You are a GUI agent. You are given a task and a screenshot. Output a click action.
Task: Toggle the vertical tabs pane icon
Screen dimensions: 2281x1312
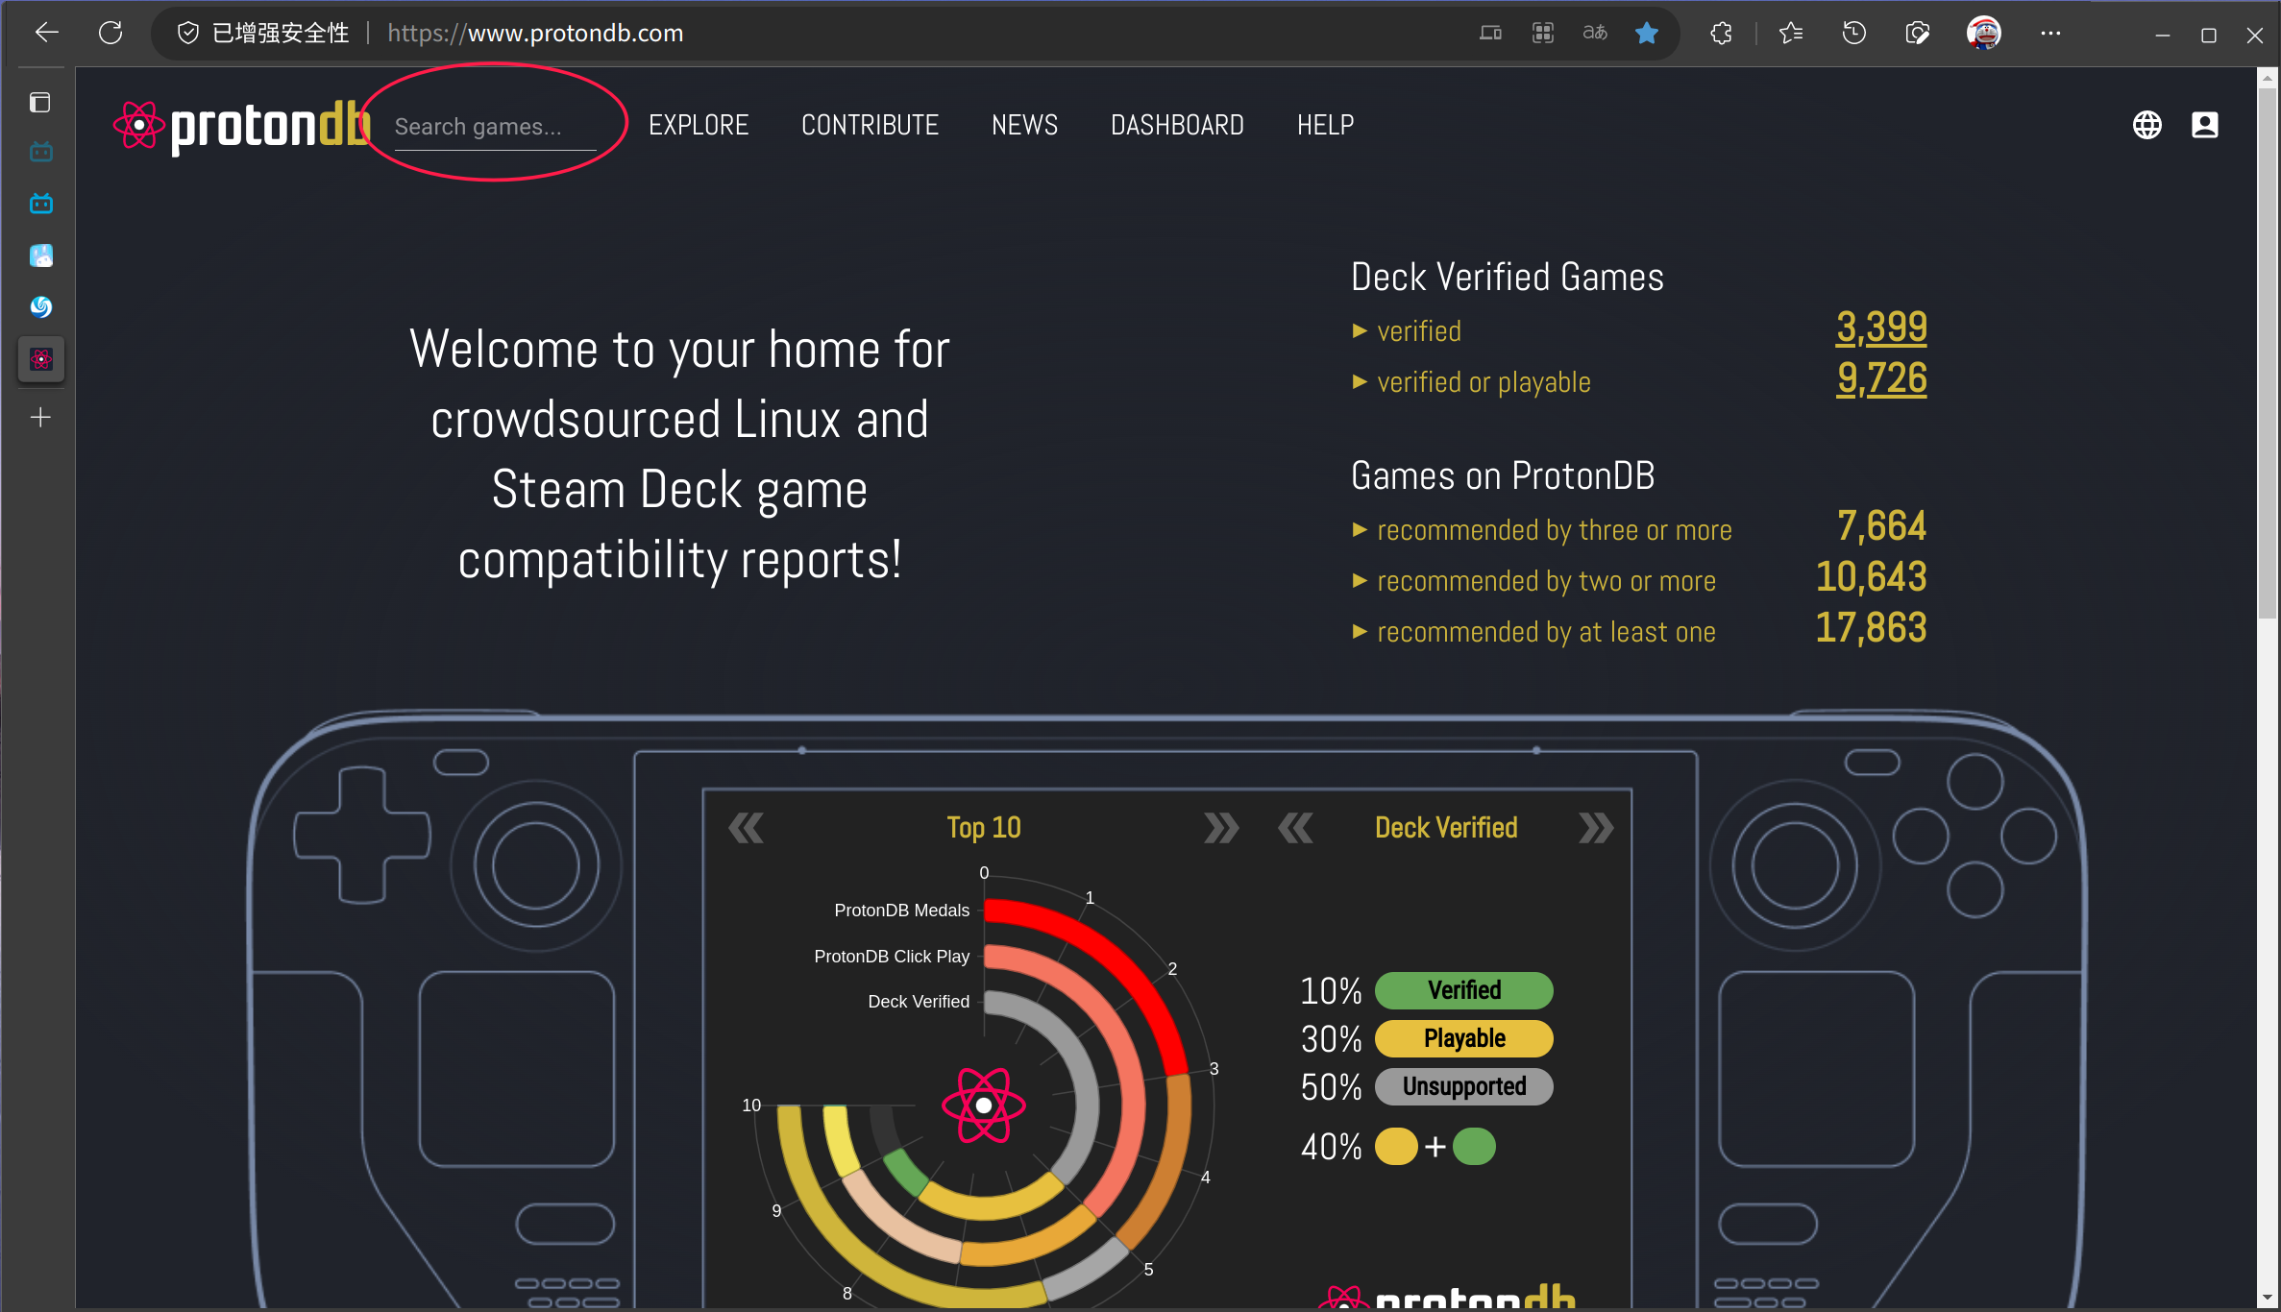pos(40,102)
